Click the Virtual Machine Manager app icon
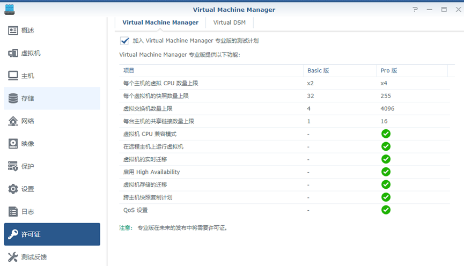The width and height of the screenshot is (464, 266). point(10,10)
